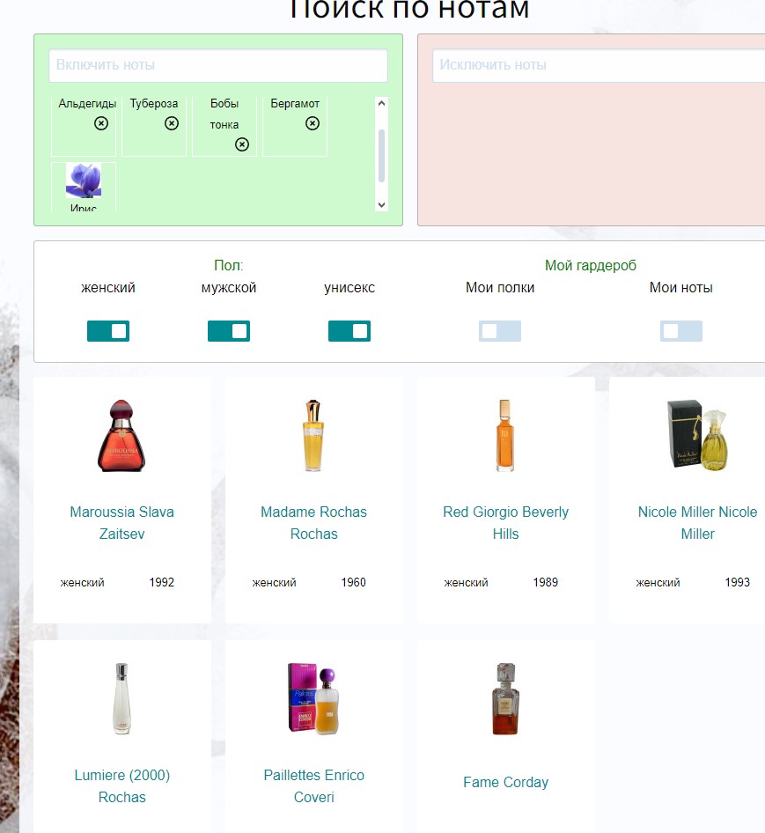Viewport: 765px width, 833px height.
Task: Remove the Тубероза note tag
Action: click(x=171, y=123)
